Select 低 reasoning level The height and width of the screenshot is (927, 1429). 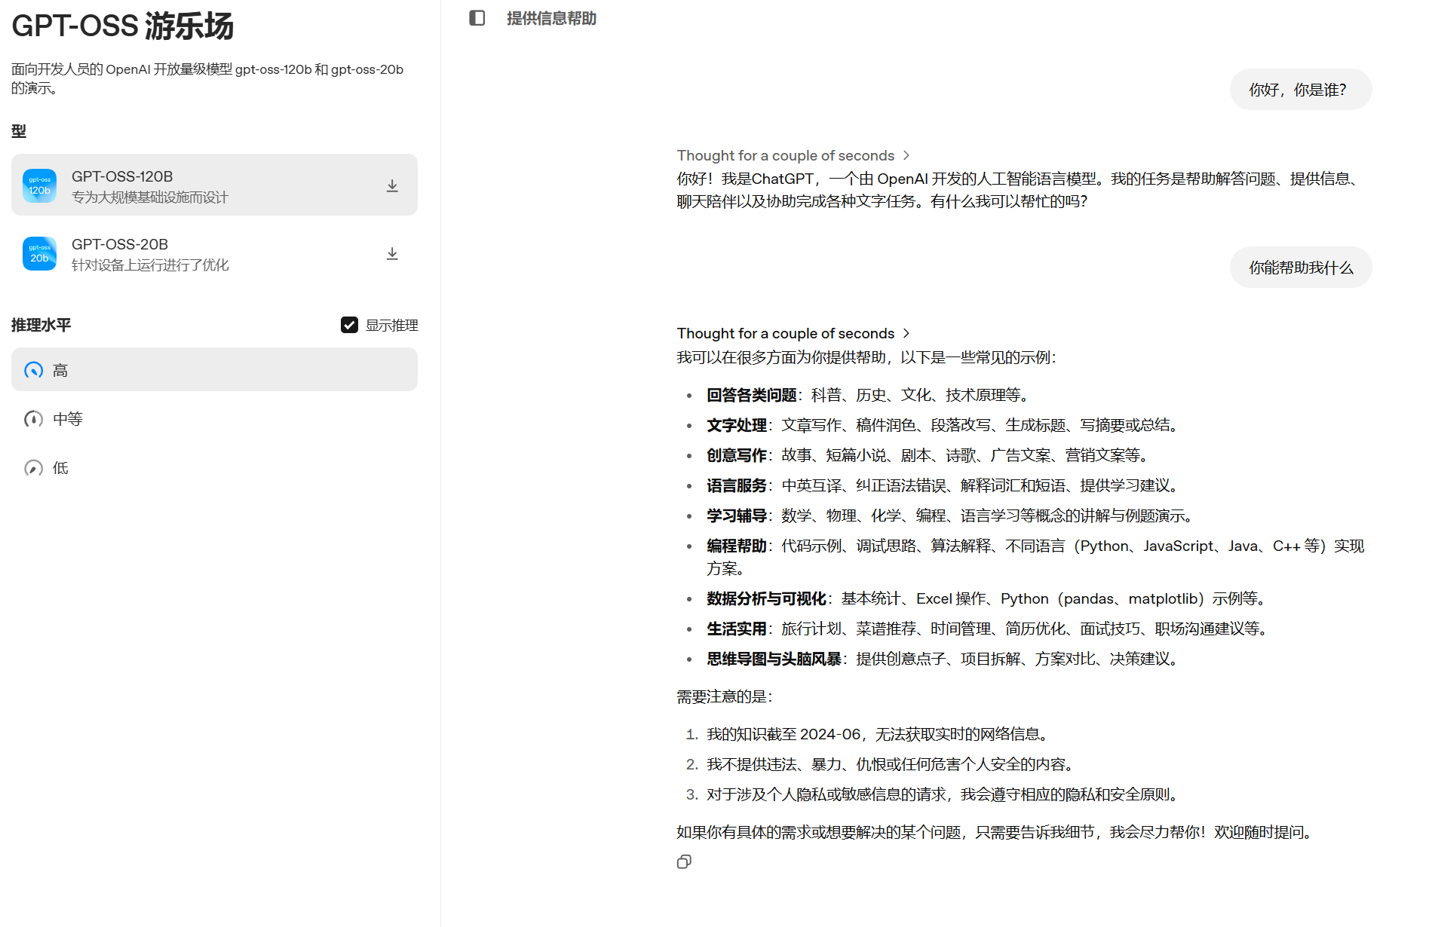pyautogui.click(x=214, y=468)
